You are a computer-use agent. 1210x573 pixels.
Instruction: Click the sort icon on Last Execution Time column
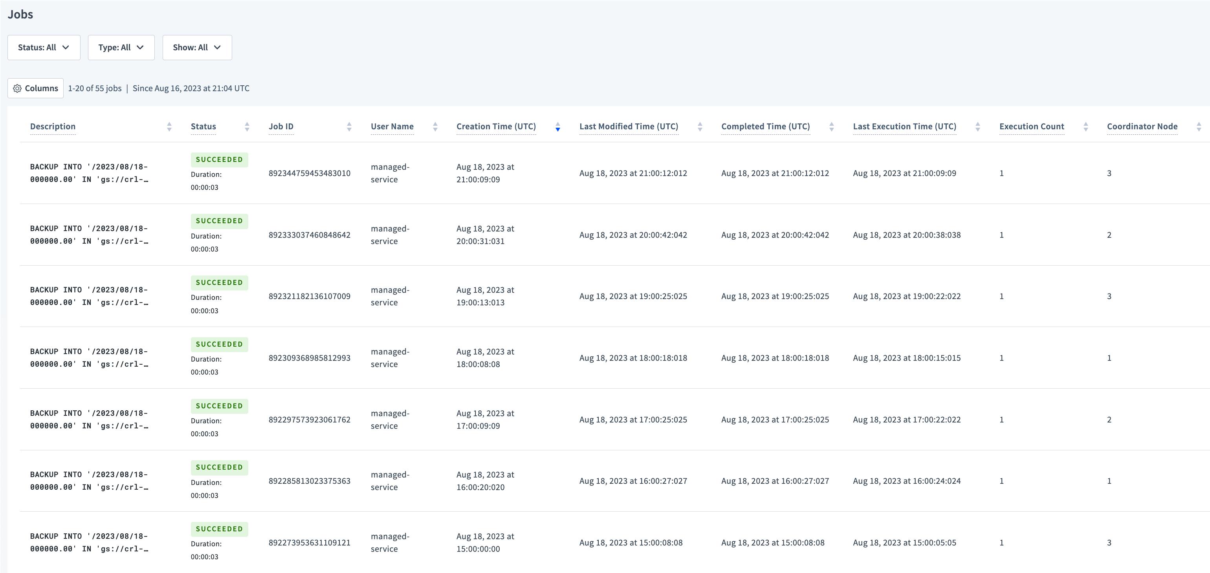(977, 127)
